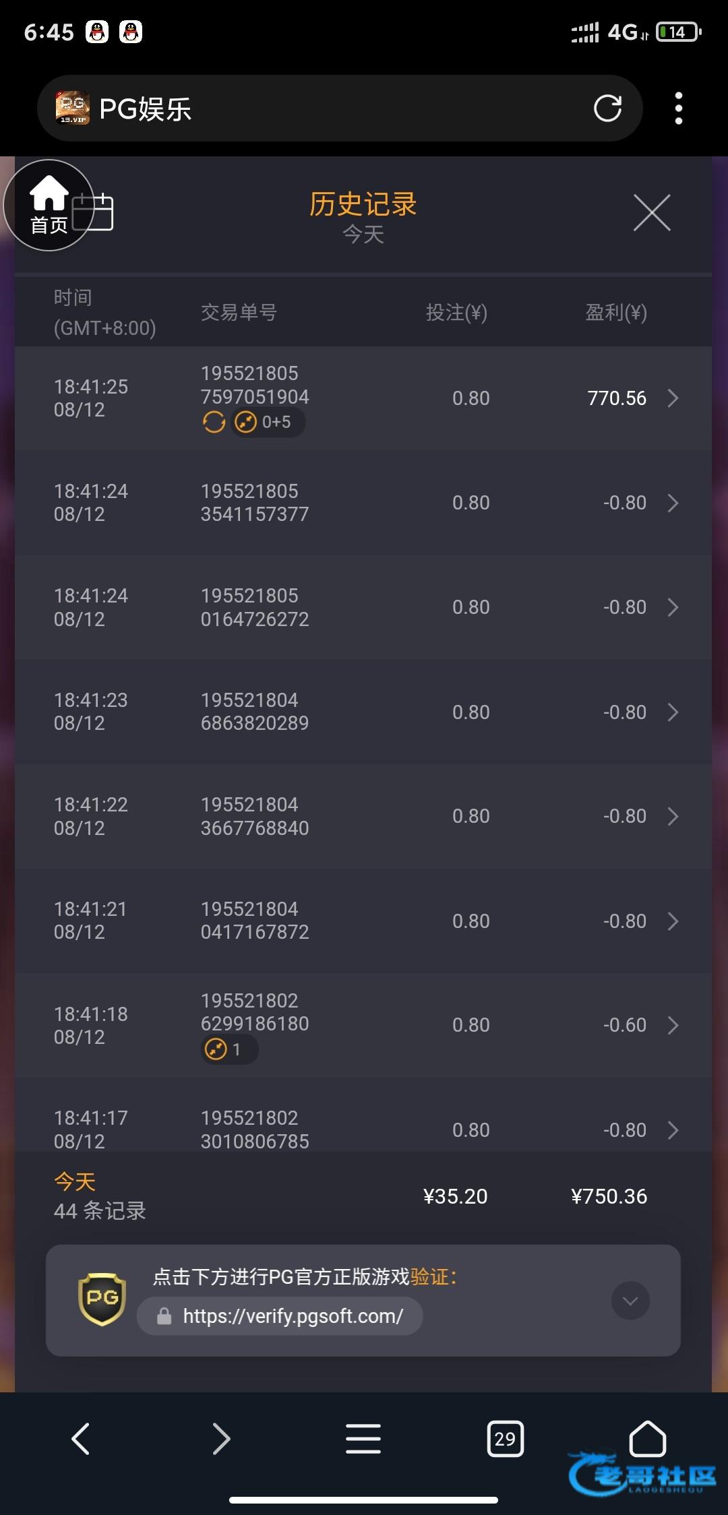Open the 29 tabs switcher
Screen dimensions: 728x1515
(x=505, y=1439)
